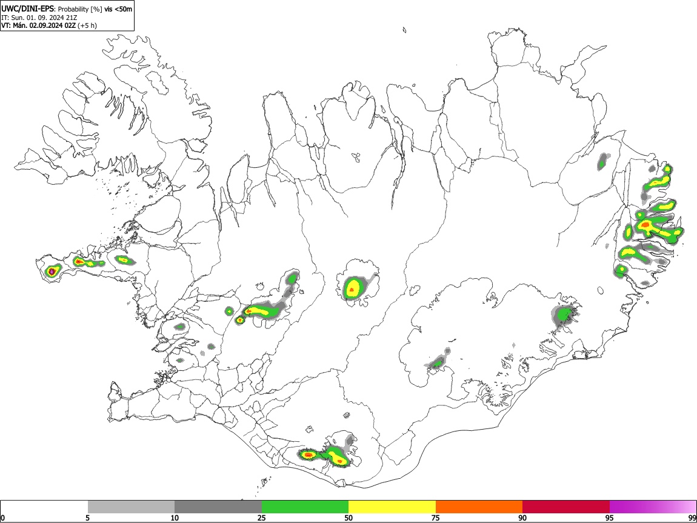697x523 pixels.
Task: Click the 'UWC/DINI-EPS' title text
Action: pyautogui.click(x=27, y=9)
